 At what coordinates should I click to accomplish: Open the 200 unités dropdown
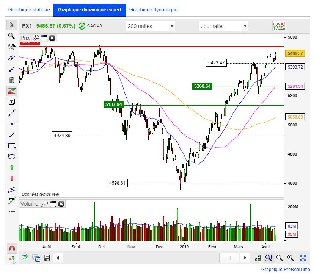172,26
